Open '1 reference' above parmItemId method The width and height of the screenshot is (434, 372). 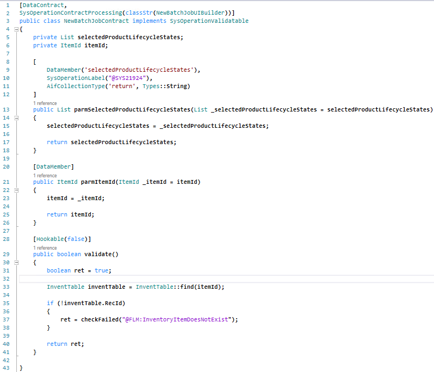45,176
